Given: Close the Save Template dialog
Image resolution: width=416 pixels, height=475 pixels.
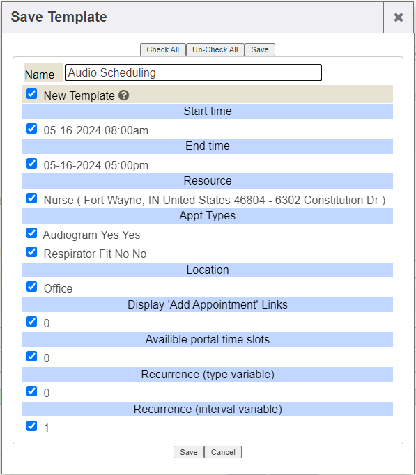Looking at the screenshot, I should (399, 17).
